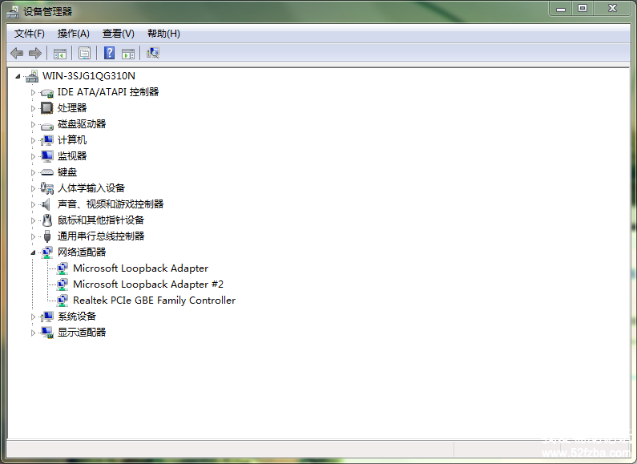
Task: Expand the 监视器 node
Action: click(x=34, y=156)
